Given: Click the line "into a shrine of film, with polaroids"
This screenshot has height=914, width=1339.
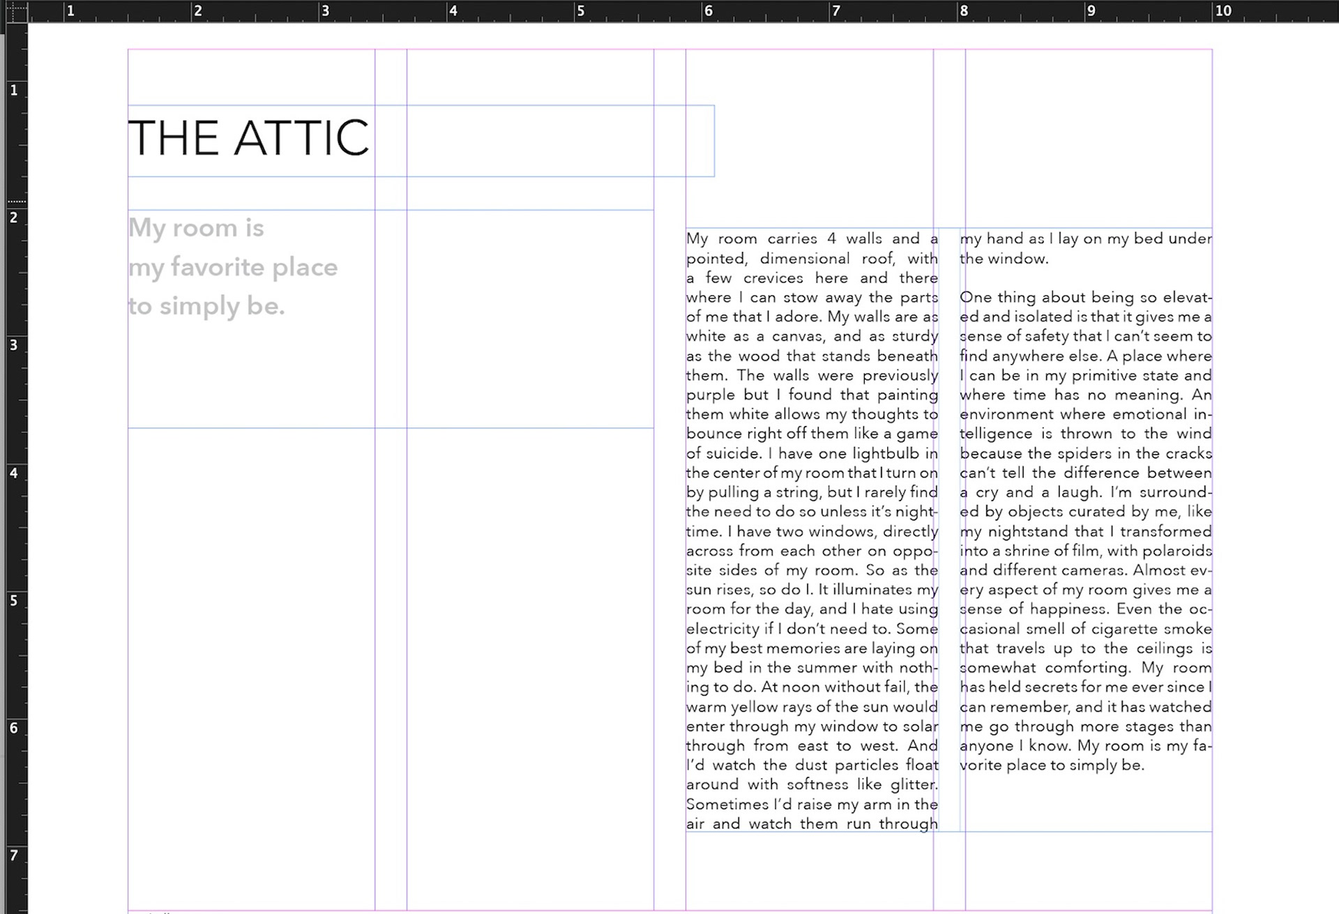Looking at the screenshot, I should pos(1086,551).
